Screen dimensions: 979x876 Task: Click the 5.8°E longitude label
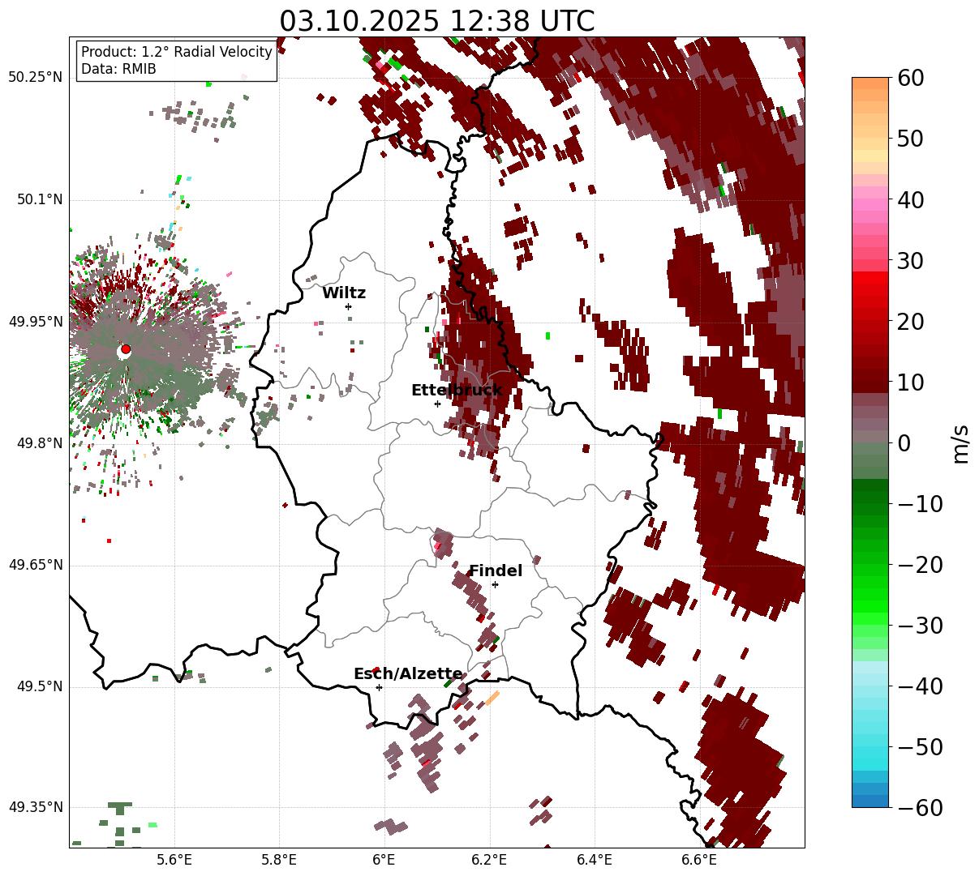click(x=280, y=860)
